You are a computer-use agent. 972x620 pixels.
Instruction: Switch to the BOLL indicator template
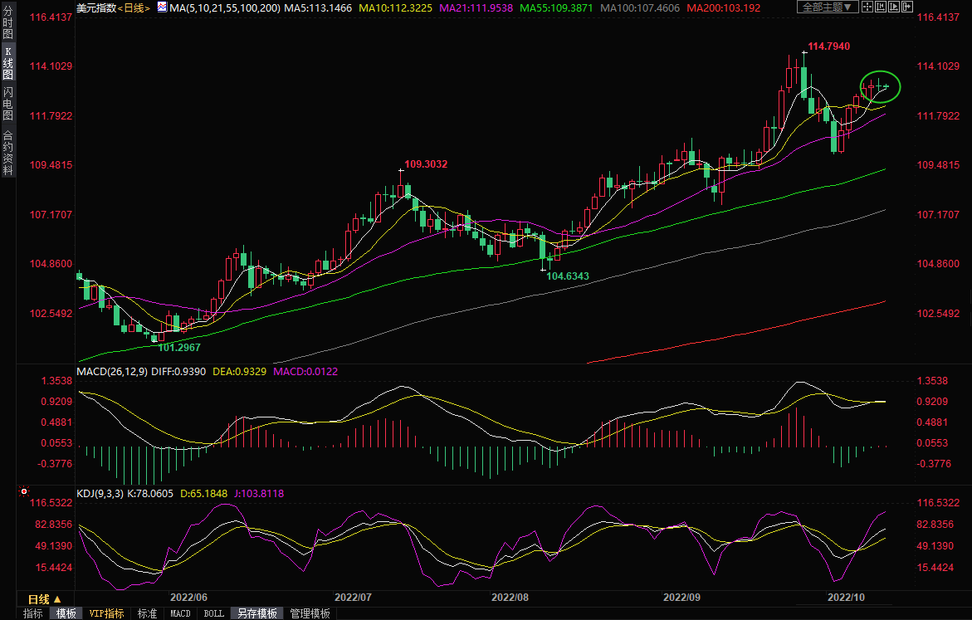click(x=213, y=613)
